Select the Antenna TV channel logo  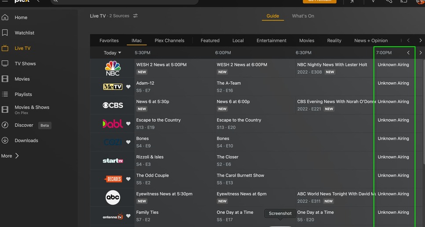pyautogui.click(x=113, y=216)
